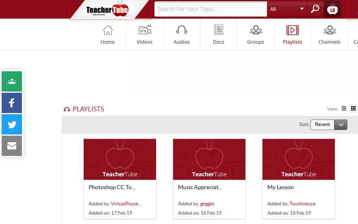The height and width of the screenshot is (224, 358).
Task: View VirtualPosse... user profile
Action: (126, 204)
